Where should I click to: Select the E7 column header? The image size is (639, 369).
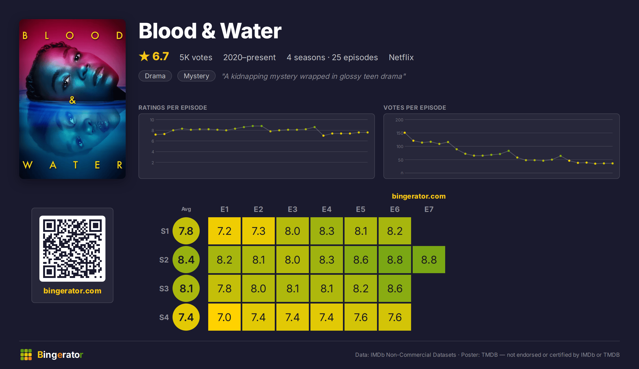[429, 209]
